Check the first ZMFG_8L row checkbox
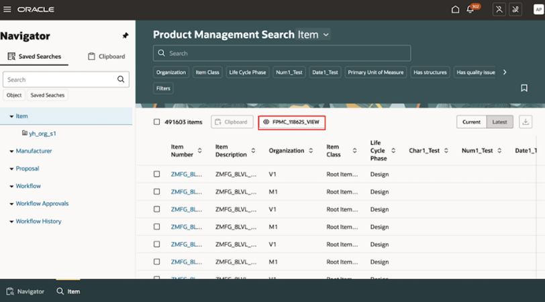545x302 pixels. (x=157, y=174)
